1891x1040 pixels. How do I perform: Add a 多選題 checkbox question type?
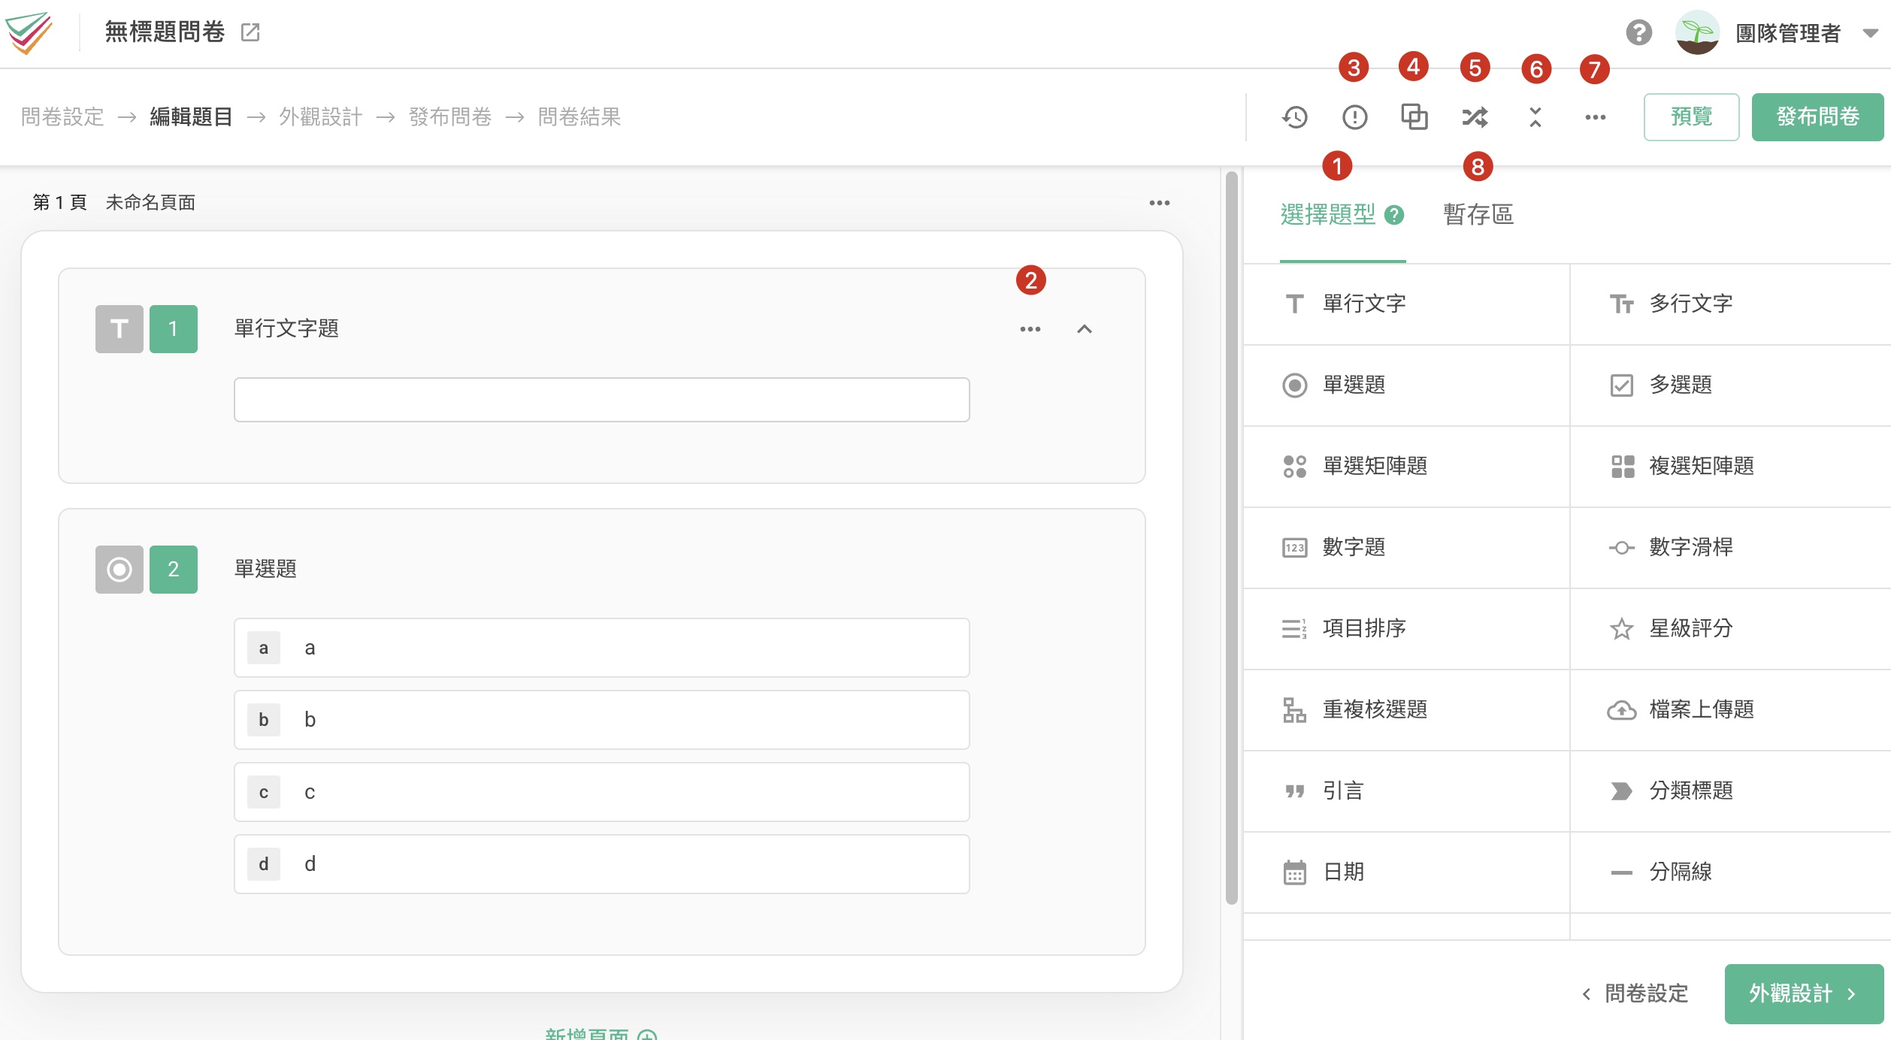[1680, 385]
